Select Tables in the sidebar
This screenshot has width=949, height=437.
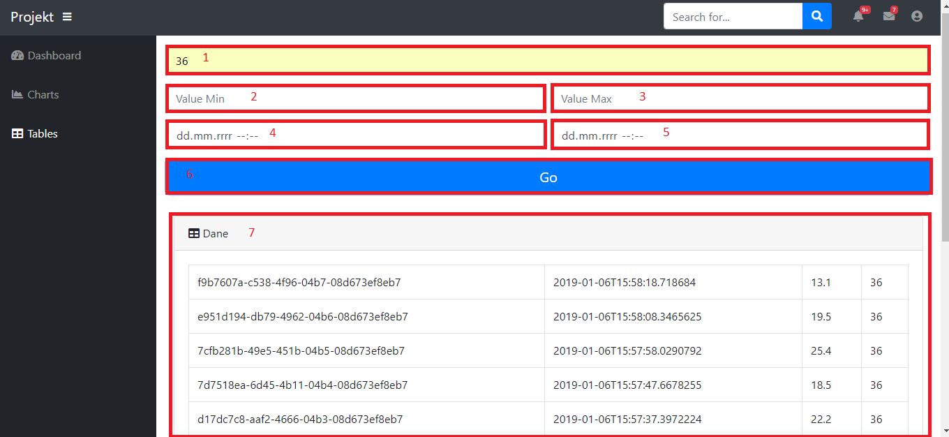(x=43, y=134)
